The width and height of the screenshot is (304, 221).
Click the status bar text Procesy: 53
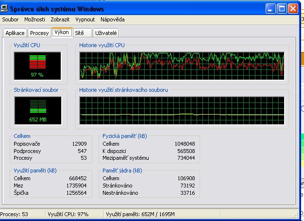tap(14, 214)
